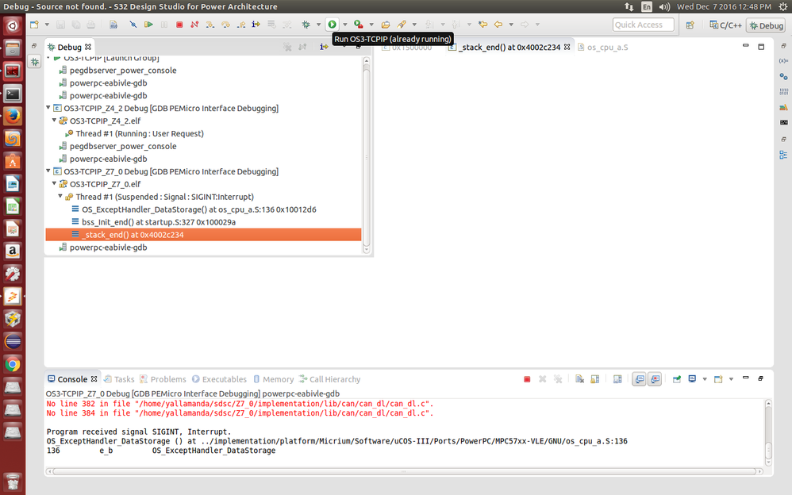792x495 pixels.
Task: Click the Open Perspective icon
Action: tap(690, 25)
